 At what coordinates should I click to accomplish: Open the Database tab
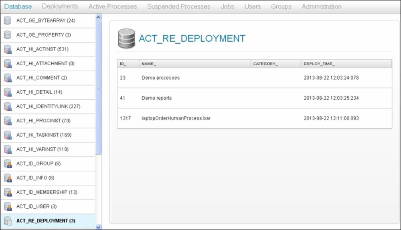(18, 6)
